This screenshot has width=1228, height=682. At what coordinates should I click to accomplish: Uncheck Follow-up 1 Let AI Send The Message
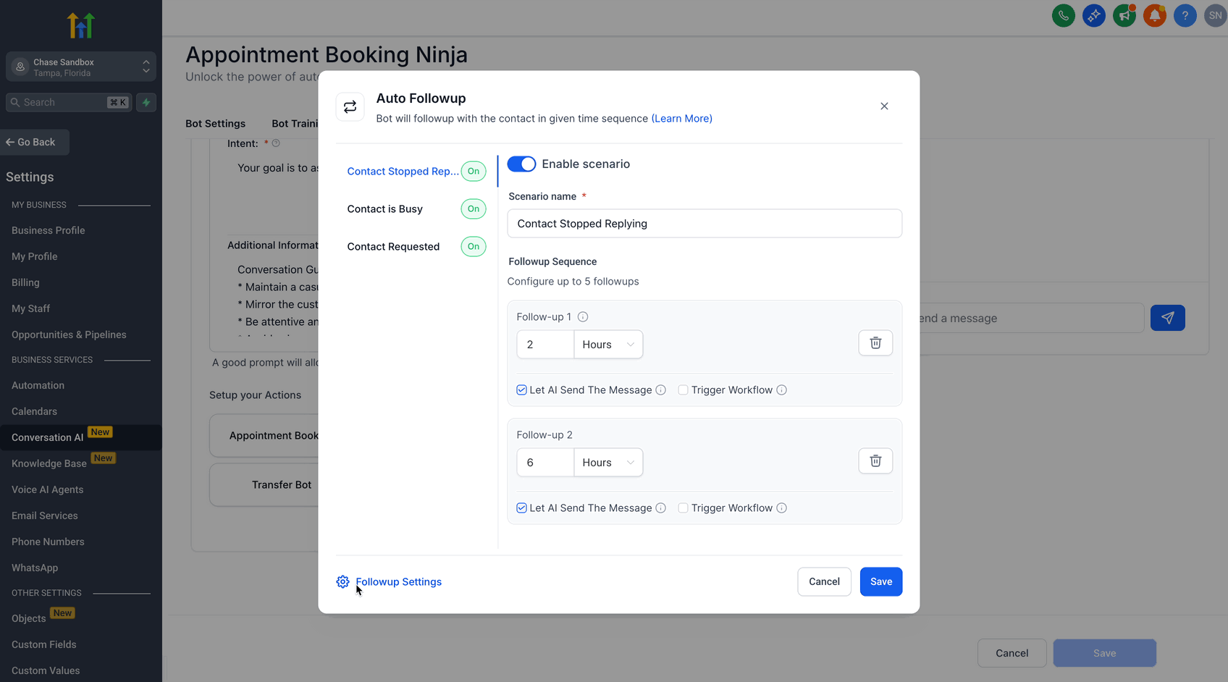pos(521,390)
